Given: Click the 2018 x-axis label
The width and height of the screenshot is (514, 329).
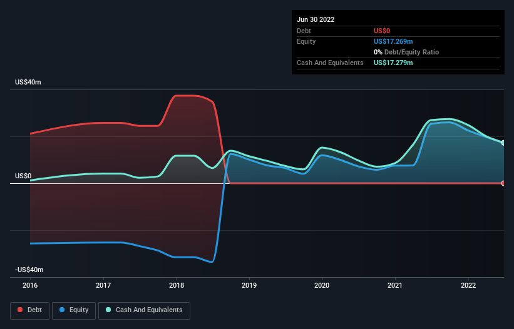Looking at the screenshot, I should [177, 285].
